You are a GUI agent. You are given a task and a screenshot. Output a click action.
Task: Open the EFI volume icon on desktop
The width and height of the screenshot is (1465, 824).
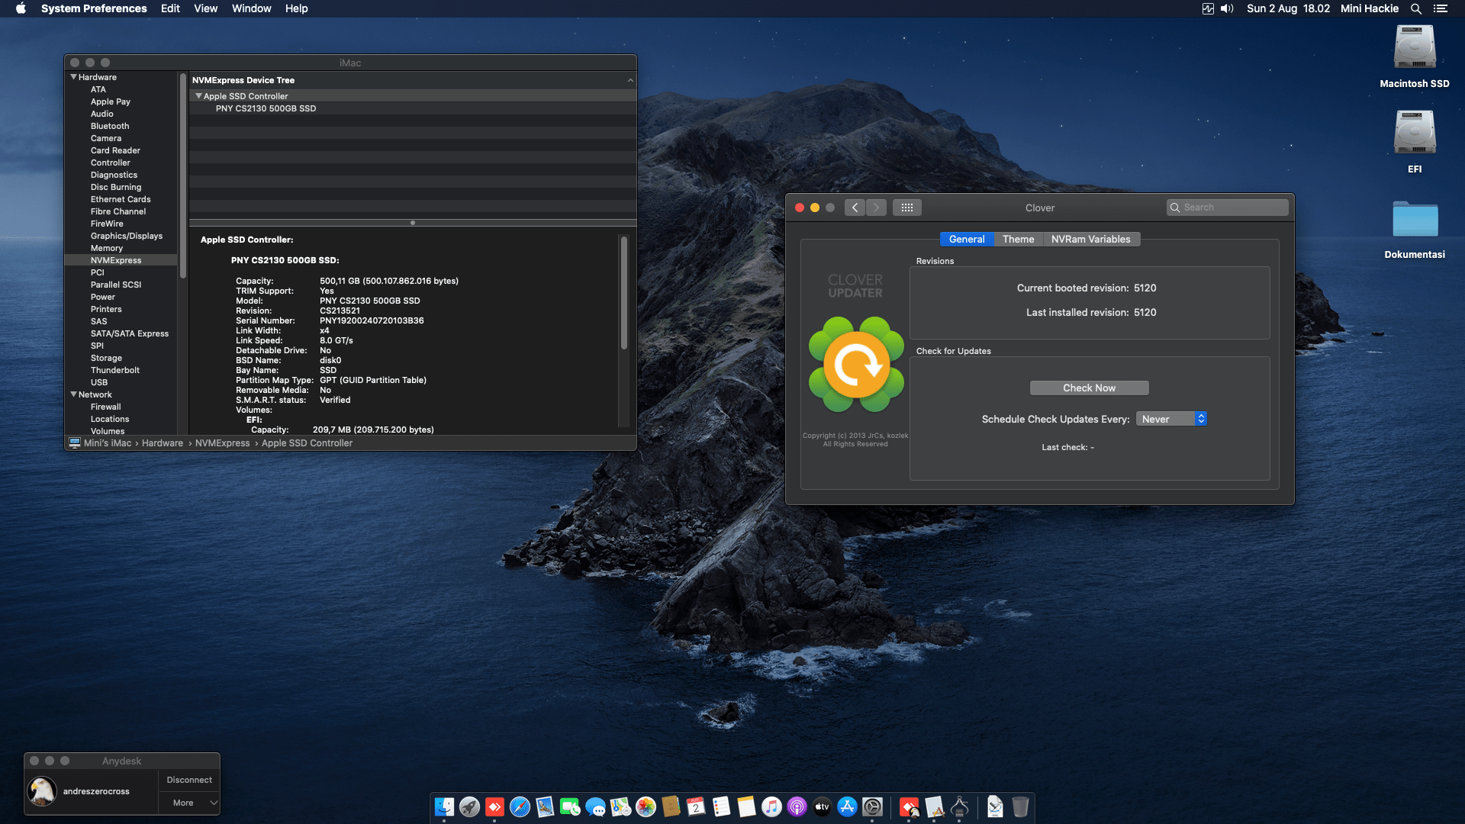[x=1414, y=134]
